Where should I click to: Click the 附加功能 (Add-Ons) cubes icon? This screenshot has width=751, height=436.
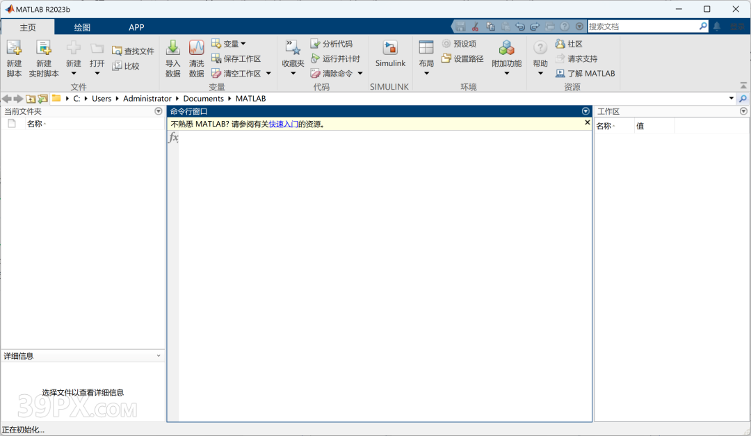pos(506,48)
